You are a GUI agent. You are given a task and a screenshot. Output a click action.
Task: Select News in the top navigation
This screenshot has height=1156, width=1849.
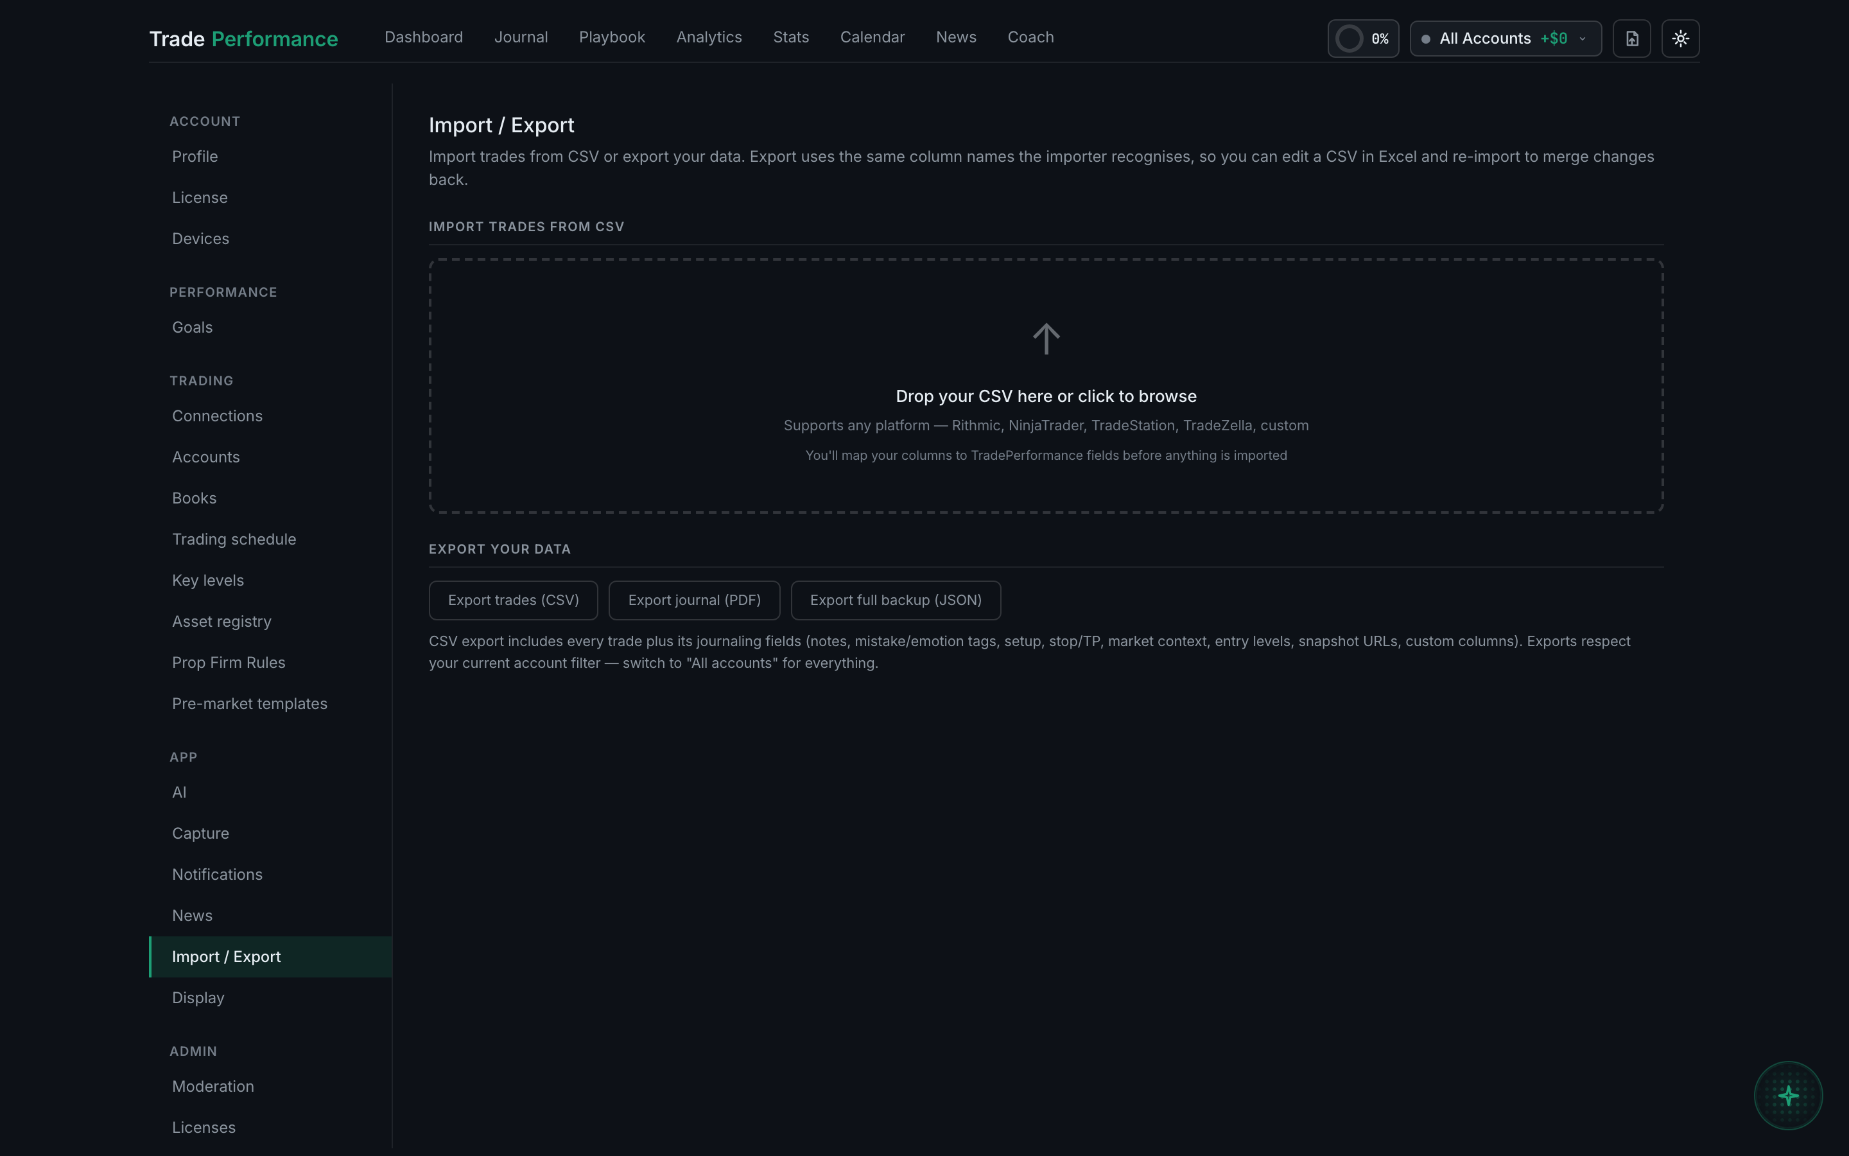[956, 37]
